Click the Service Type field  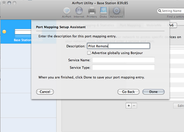tap(123, 67)
